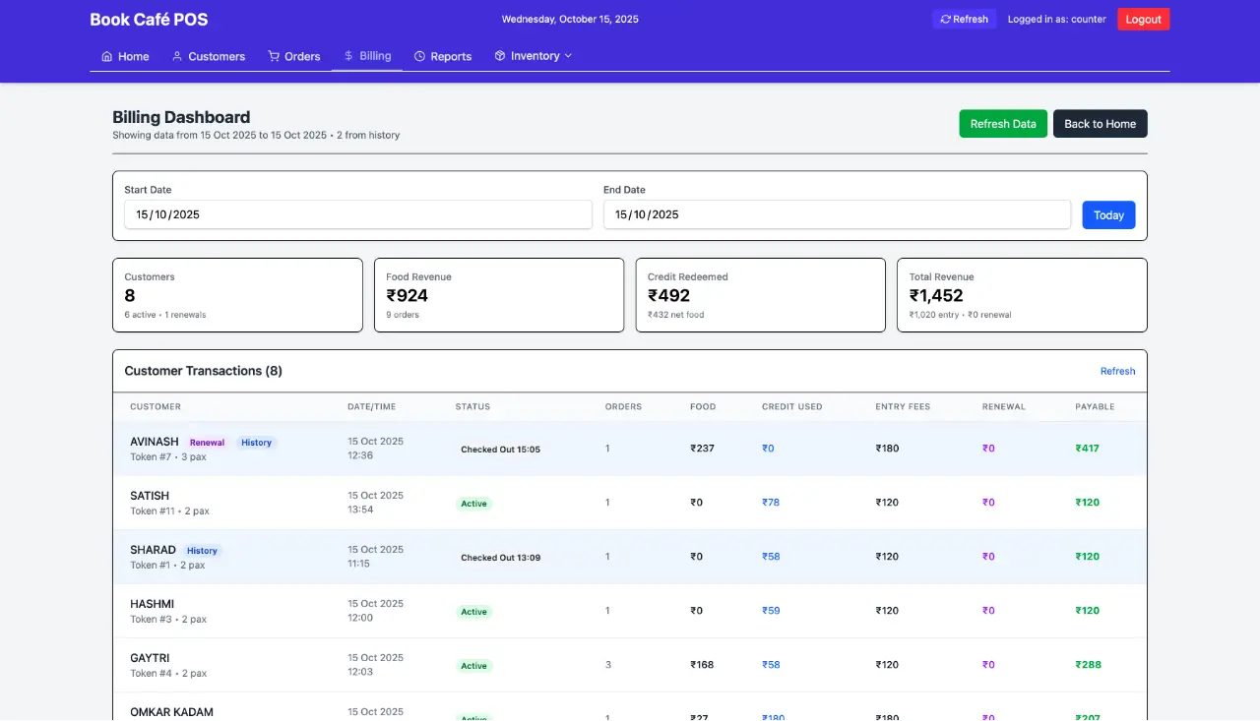Click the Renewal badge beside AVINASH
The image size is (1260, 721).
point(207,443)
